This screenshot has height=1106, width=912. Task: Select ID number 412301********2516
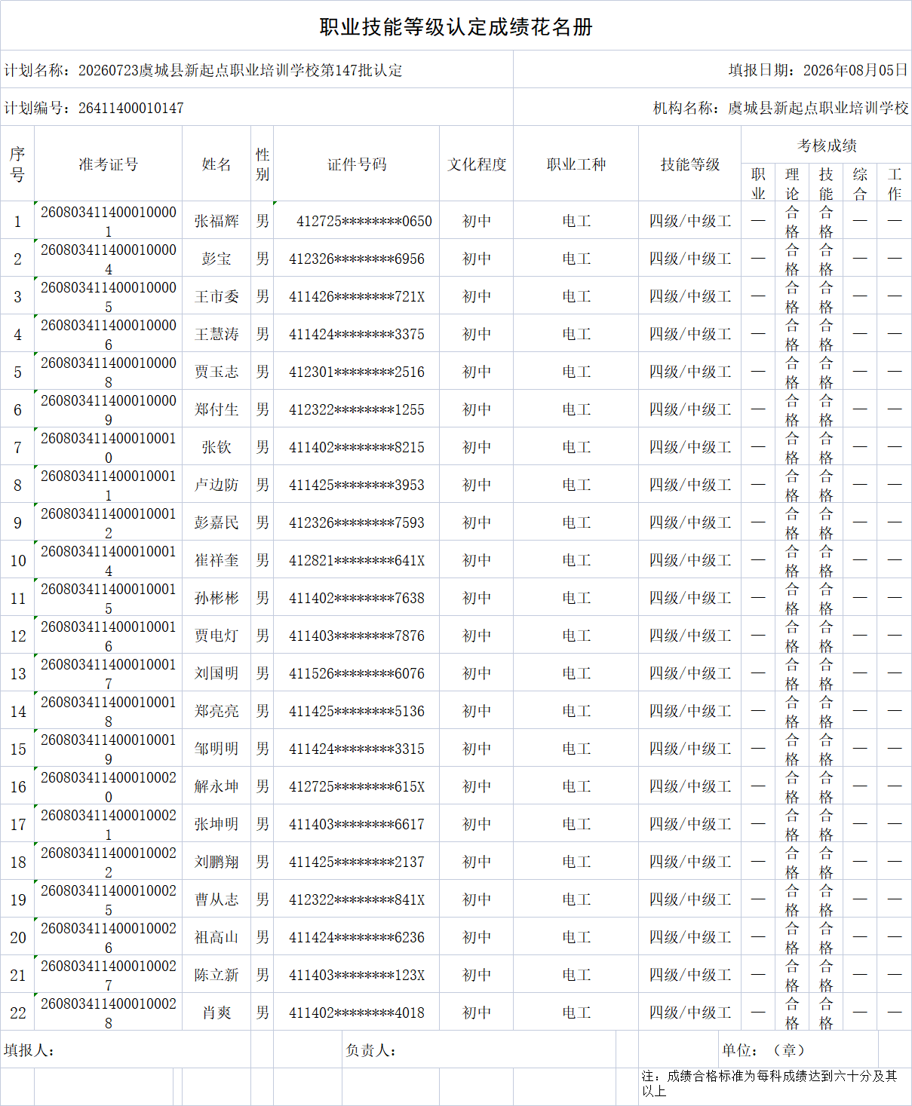(x=357, y=372)
